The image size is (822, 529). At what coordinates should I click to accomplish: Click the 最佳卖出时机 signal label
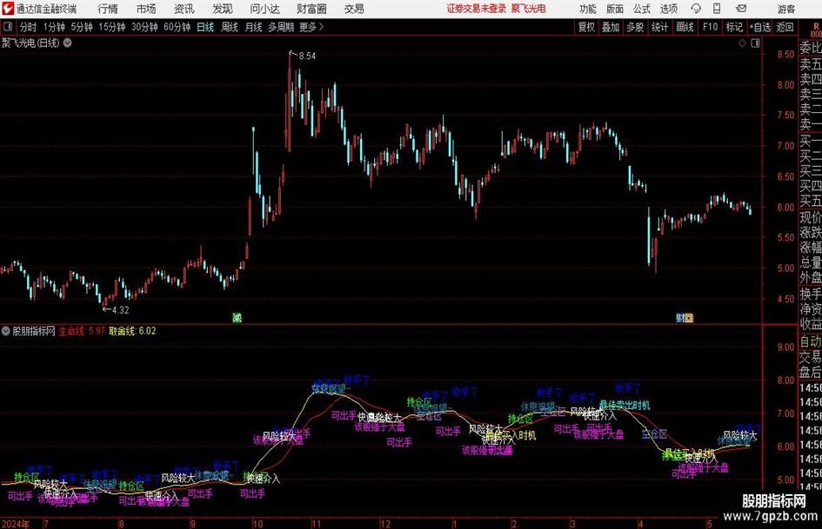(625, 406)
